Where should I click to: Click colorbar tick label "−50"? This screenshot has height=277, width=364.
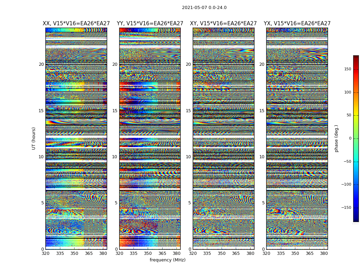tap(347, 161)
